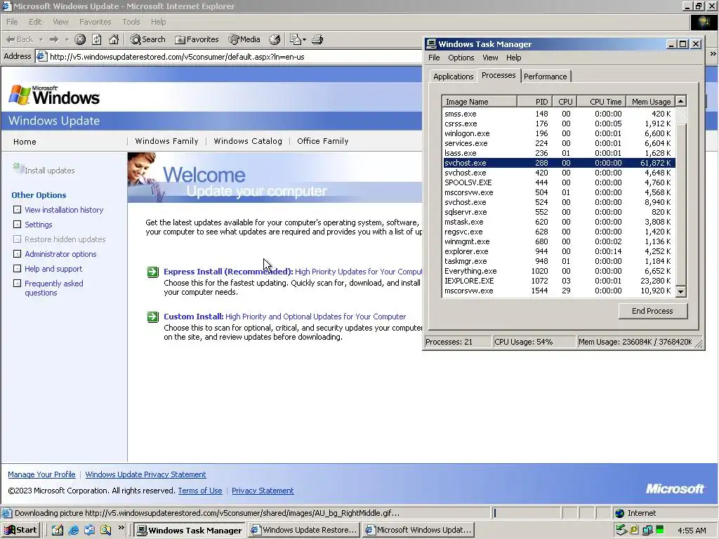Select the Everything.exe process row

click(558, 271)
